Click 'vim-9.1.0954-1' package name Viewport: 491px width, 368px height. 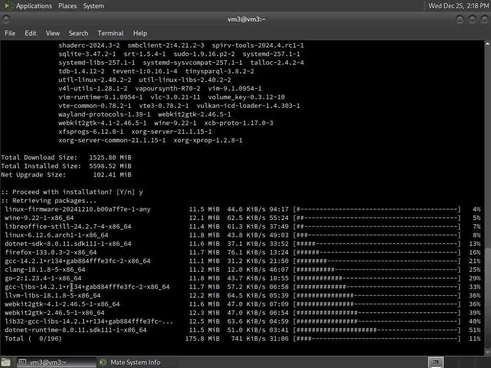click(x=235, y=89)
